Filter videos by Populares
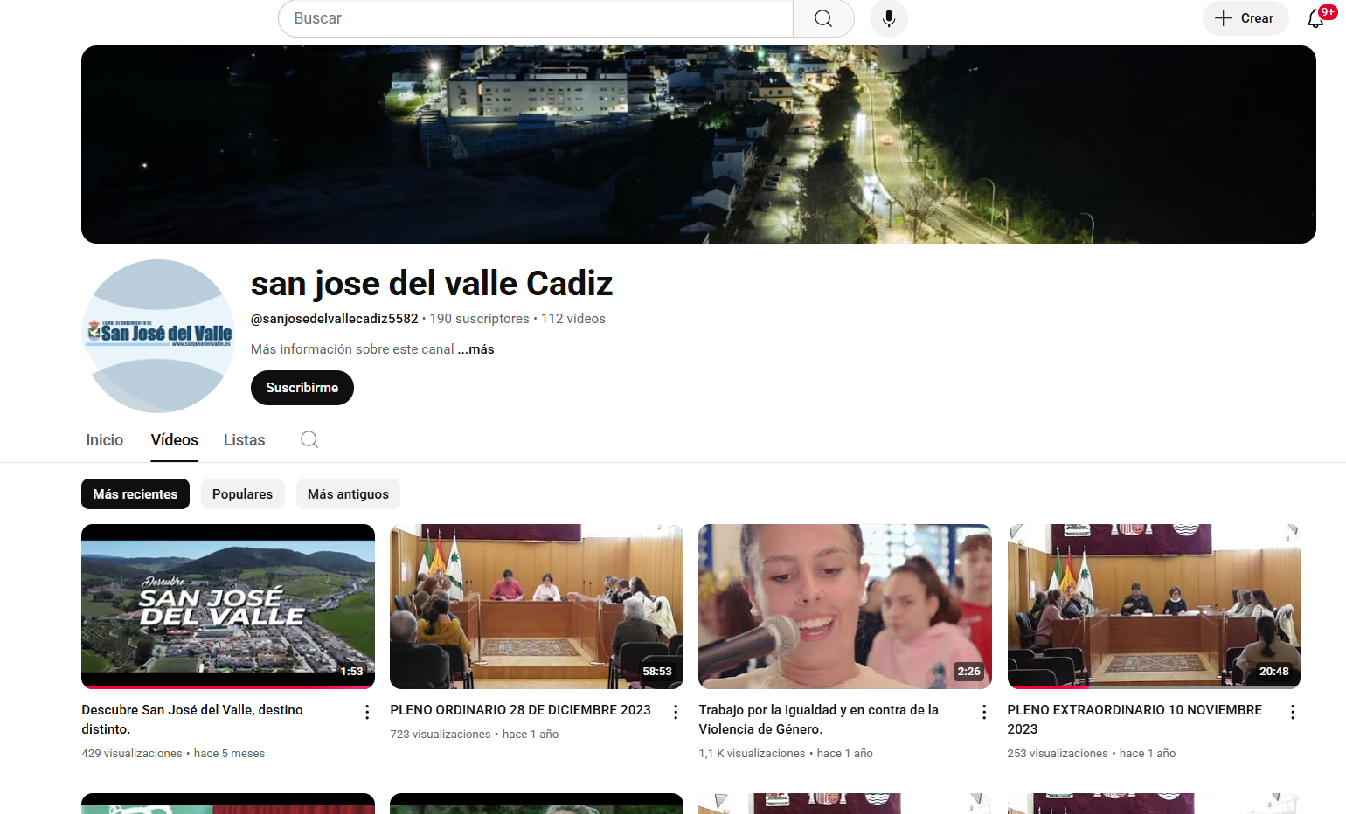 242,494
